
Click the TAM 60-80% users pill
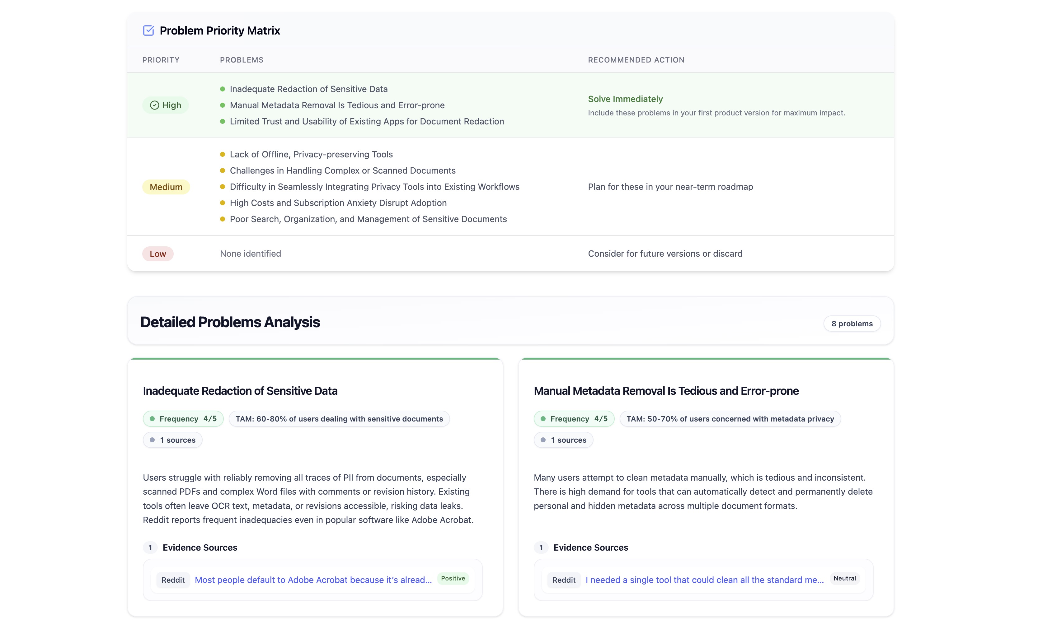339,419
